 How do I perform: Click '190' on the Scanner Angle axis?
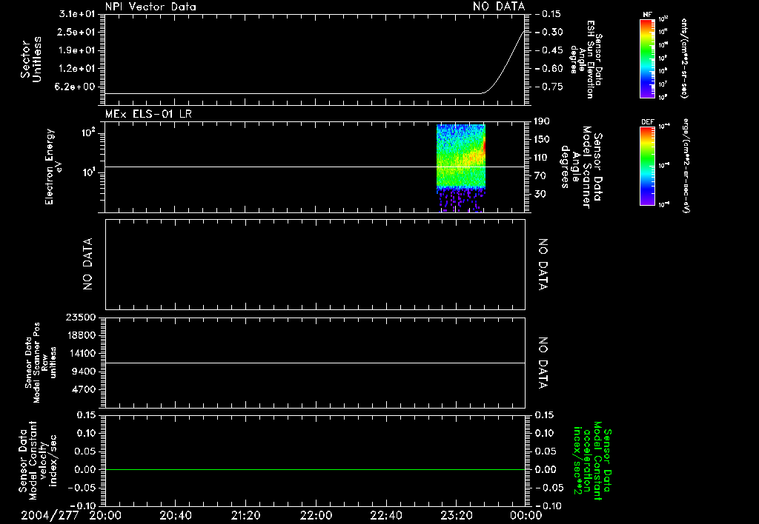point(543,121)
